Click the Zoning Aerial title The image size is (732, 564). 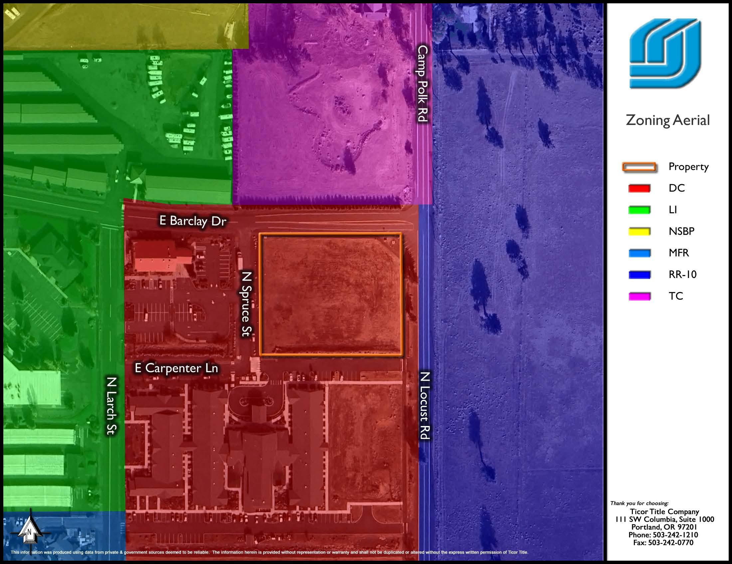point(667,120)
